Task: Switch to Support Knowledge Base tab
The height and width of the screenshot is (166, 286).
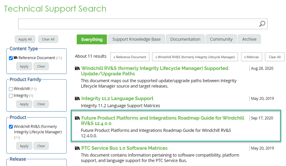Action: (x=136, y=39)
